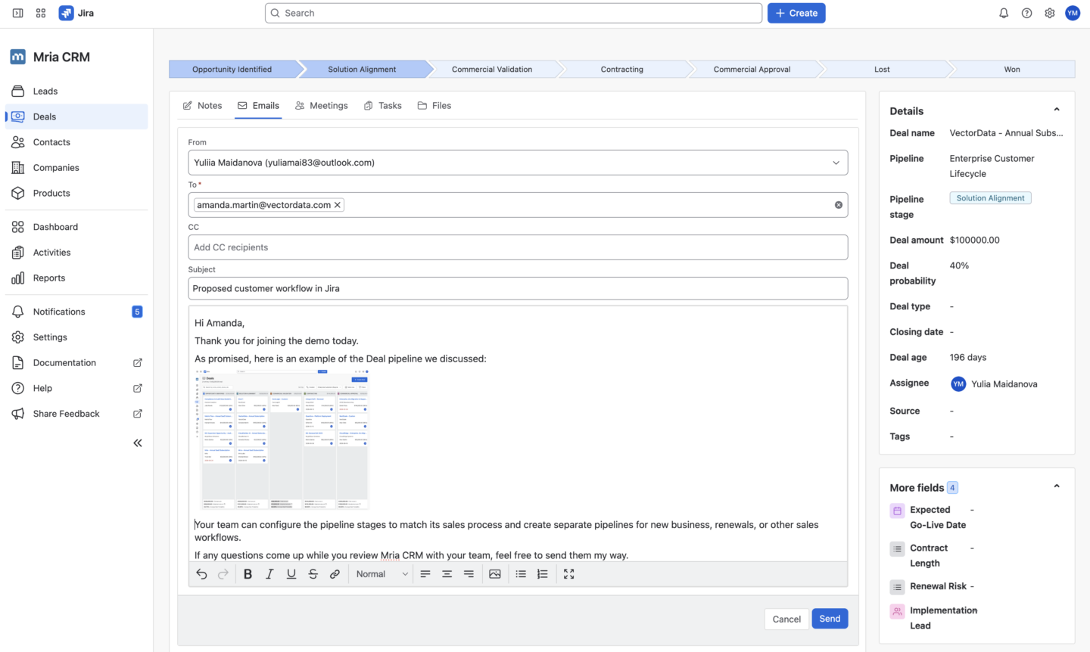Screen dimensions: 1090x652
Task: Open Share Feedback link
Action: point(76,414)
